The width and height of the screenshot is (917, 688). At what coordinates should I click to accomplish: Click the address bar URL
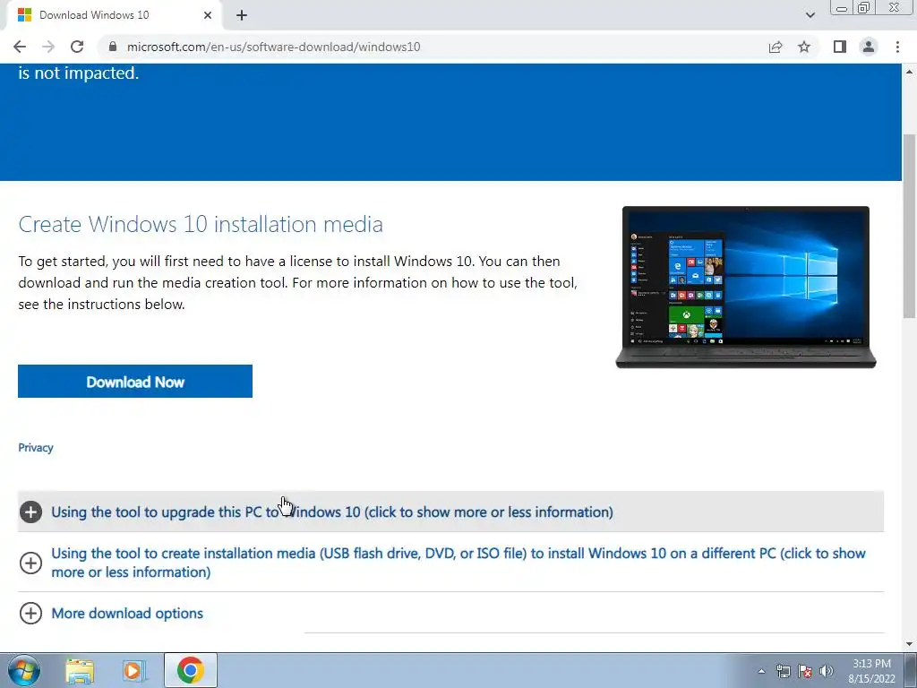tap(273, 47)
